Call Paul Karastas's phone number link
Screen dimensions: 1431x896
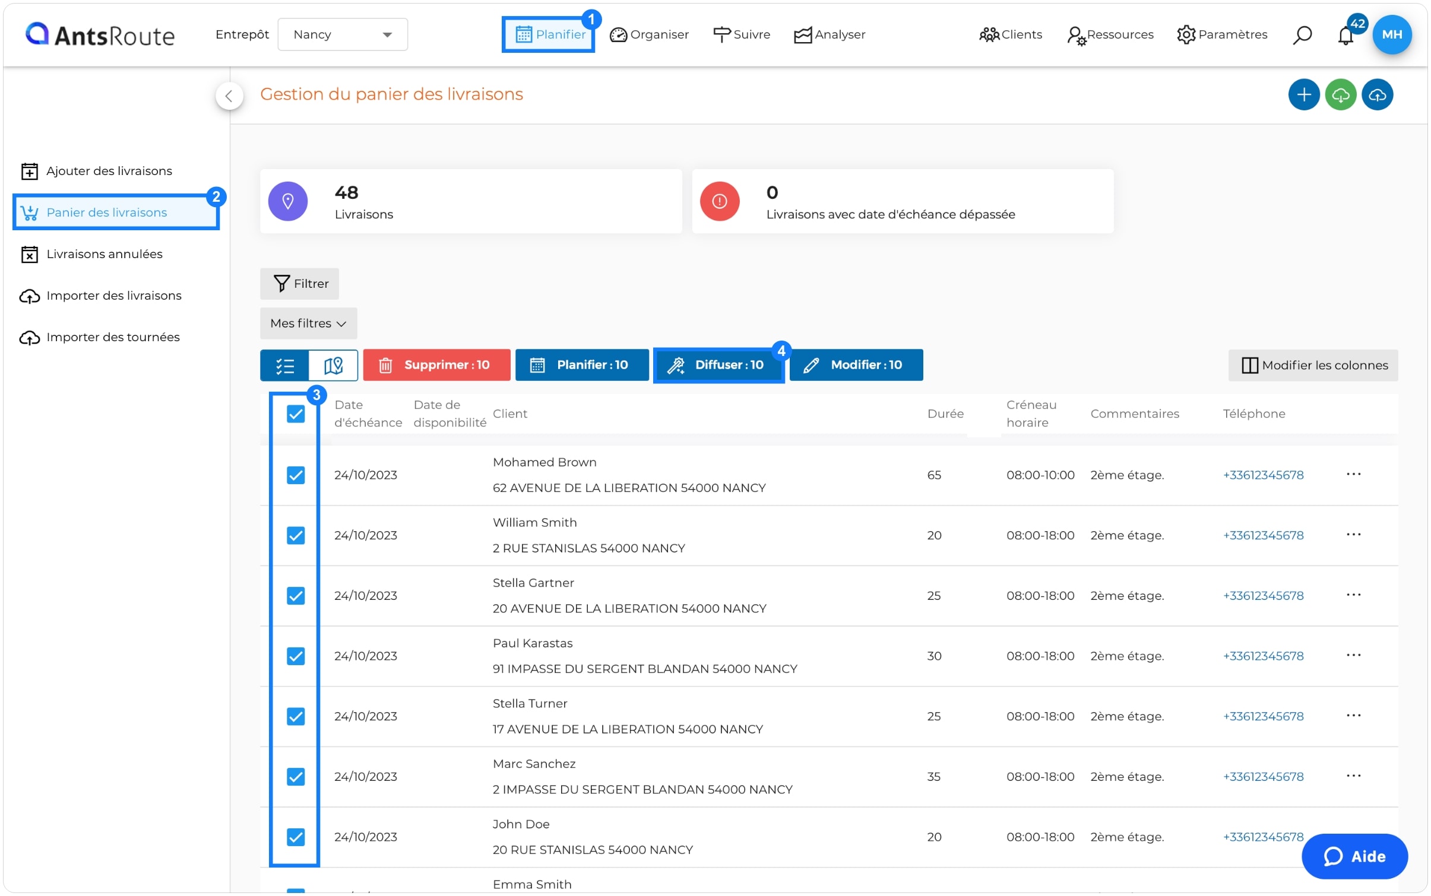(x=1262, y=656)
